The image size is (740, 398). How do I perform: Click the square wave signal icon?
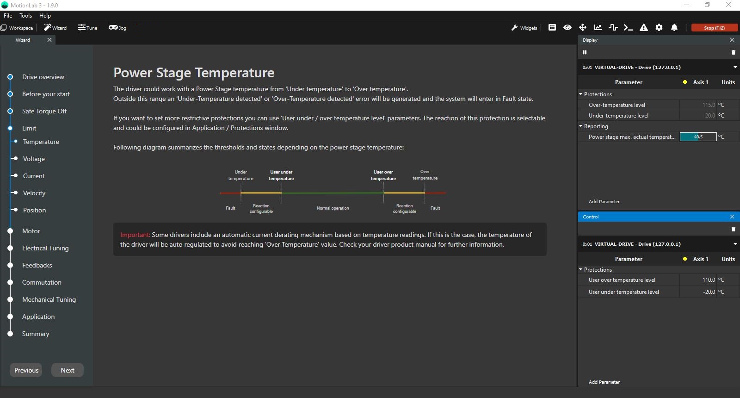point(613,28)
